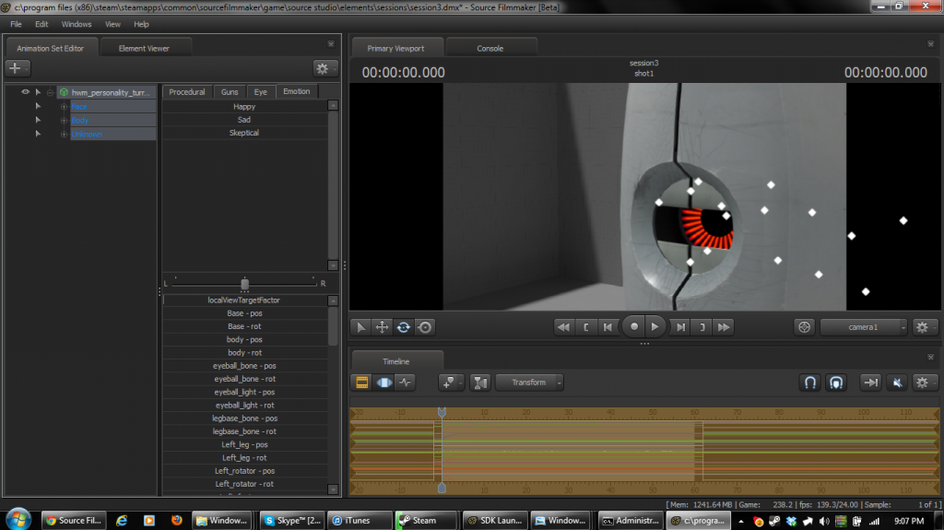The height and width of the screenshot is (530, 944).
Task: Select the Unknown tree item
Action: pos(113,134)
